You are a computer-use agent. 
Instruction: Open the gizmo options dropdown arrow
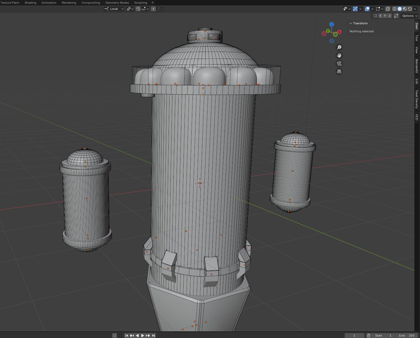[360, 9]
